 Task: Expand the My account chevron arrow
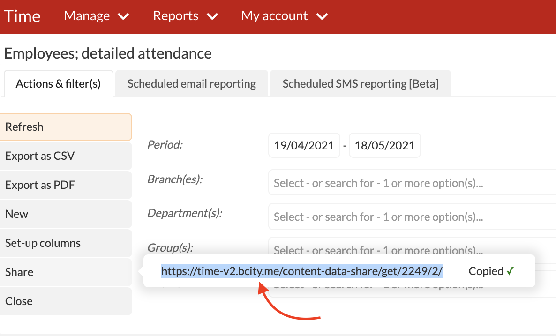click(322, 16)
